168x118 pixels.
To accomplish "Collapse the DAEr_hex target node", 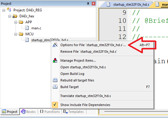I will (x=10, y=16).
